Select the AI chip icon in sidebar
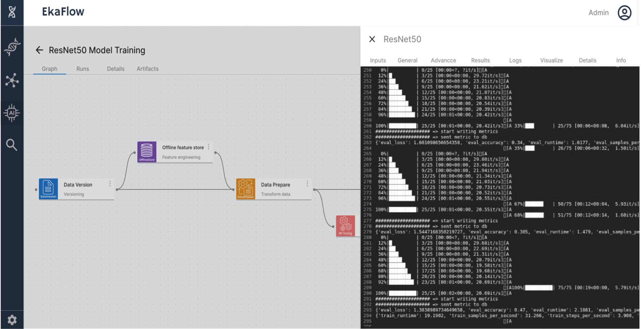Image resolution: width=641 pixels, height=329 pixels. tap(12, 113)
